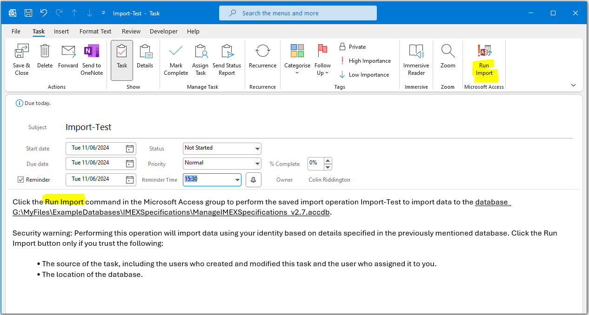
Task: Run the saved Access import
Action: click(484, 59)
